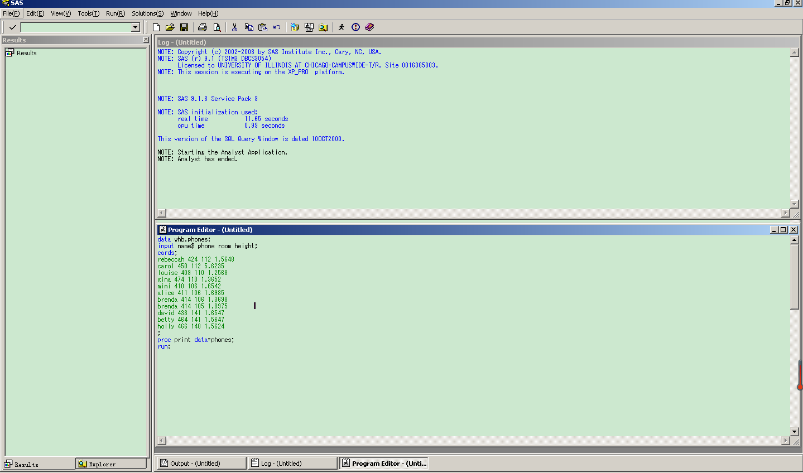
Task: Click the New document icon
Action: tap(156, 27)
